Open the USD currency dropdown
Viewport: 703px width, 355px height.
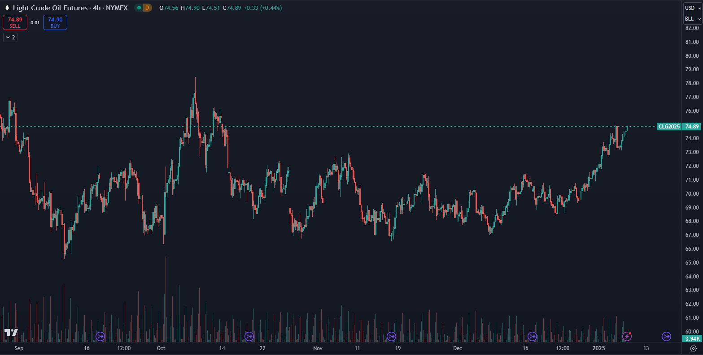[692, 8]
